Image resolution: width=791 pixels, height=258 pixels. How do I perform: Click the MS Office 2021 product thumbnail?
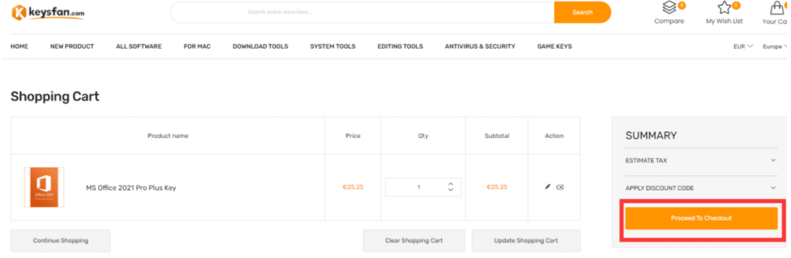coord(44,188)
